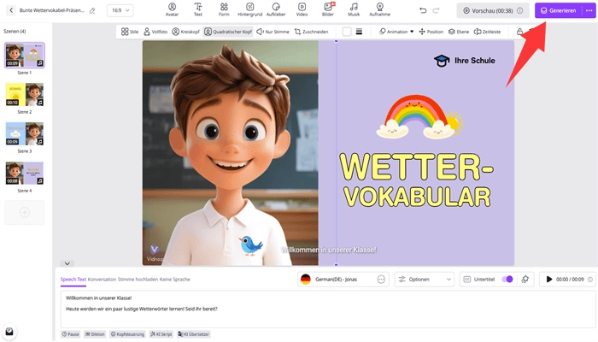Choose the Kreiskopf avatar style
598x342 pixels.
tap(185, 32)
